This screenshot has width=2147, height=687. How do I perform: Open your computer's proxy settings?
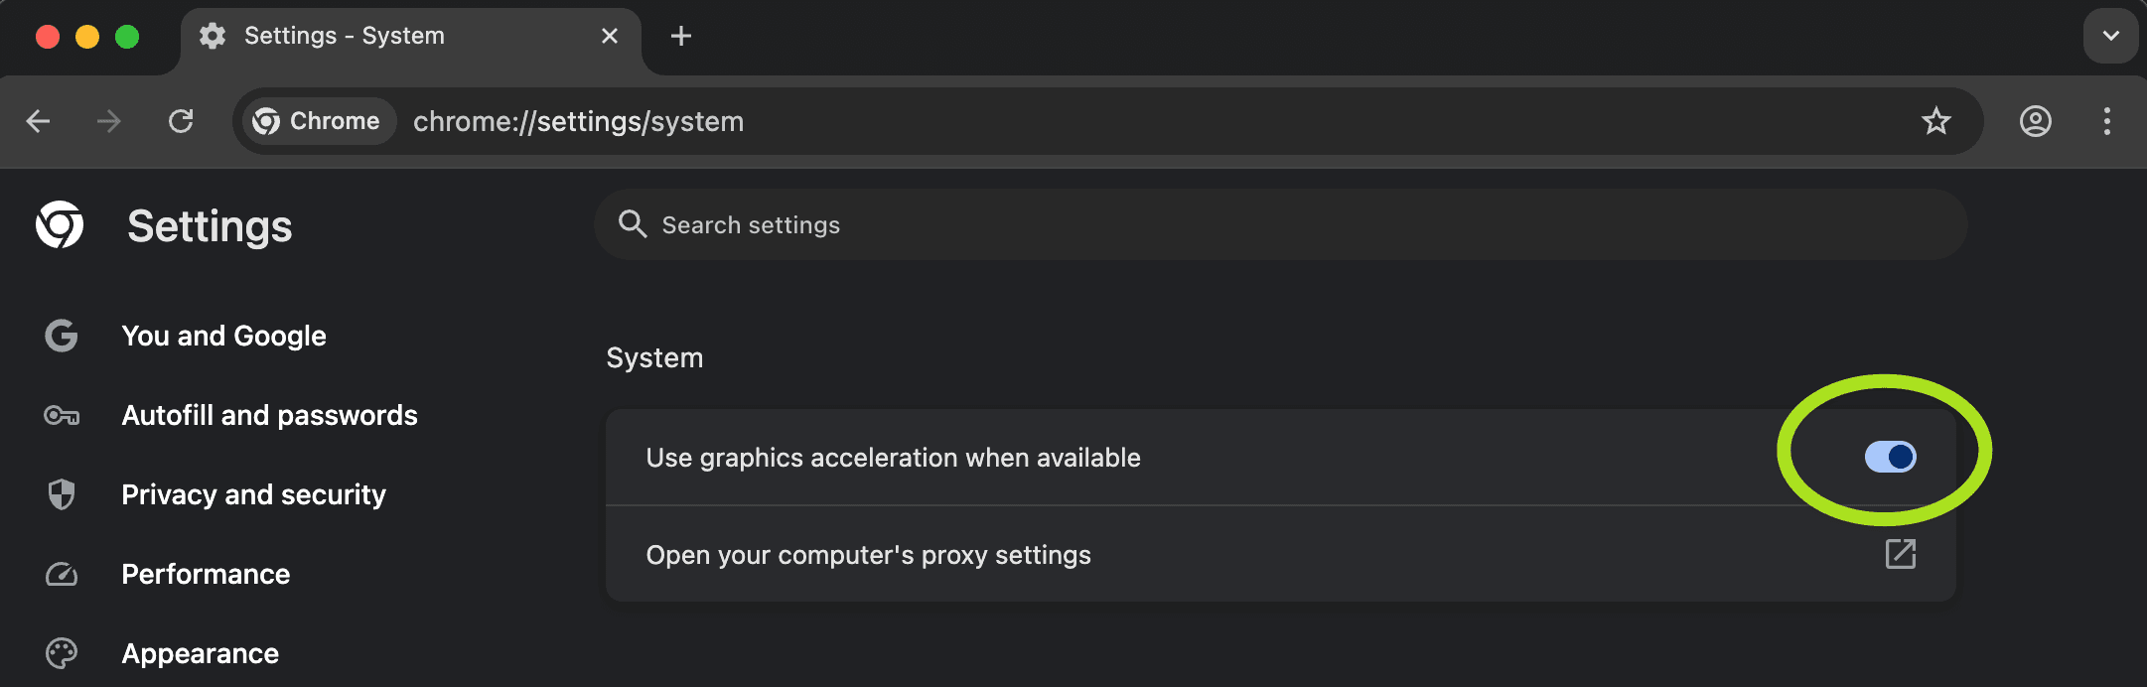pyautogui.click(x=868, y=555)
